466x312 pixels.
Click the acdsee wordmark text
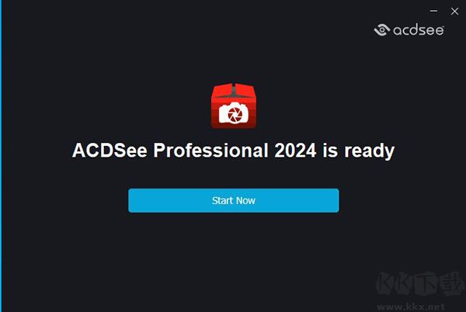tap(419, 29)
